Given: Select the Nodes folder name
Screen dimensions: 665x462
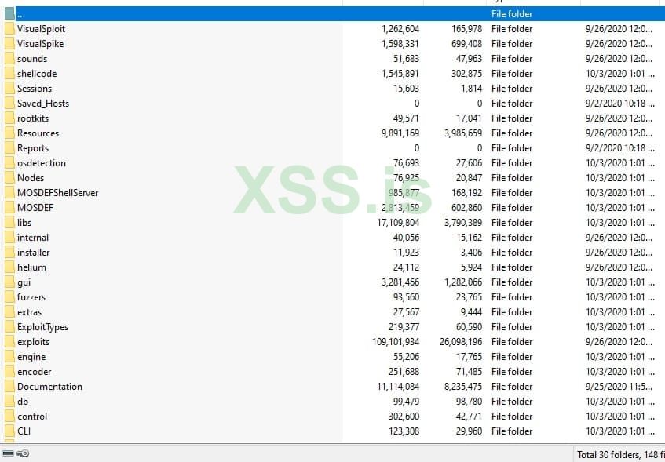Looking at the screenshot, I should pyautogui.click(x=31, y=177).
